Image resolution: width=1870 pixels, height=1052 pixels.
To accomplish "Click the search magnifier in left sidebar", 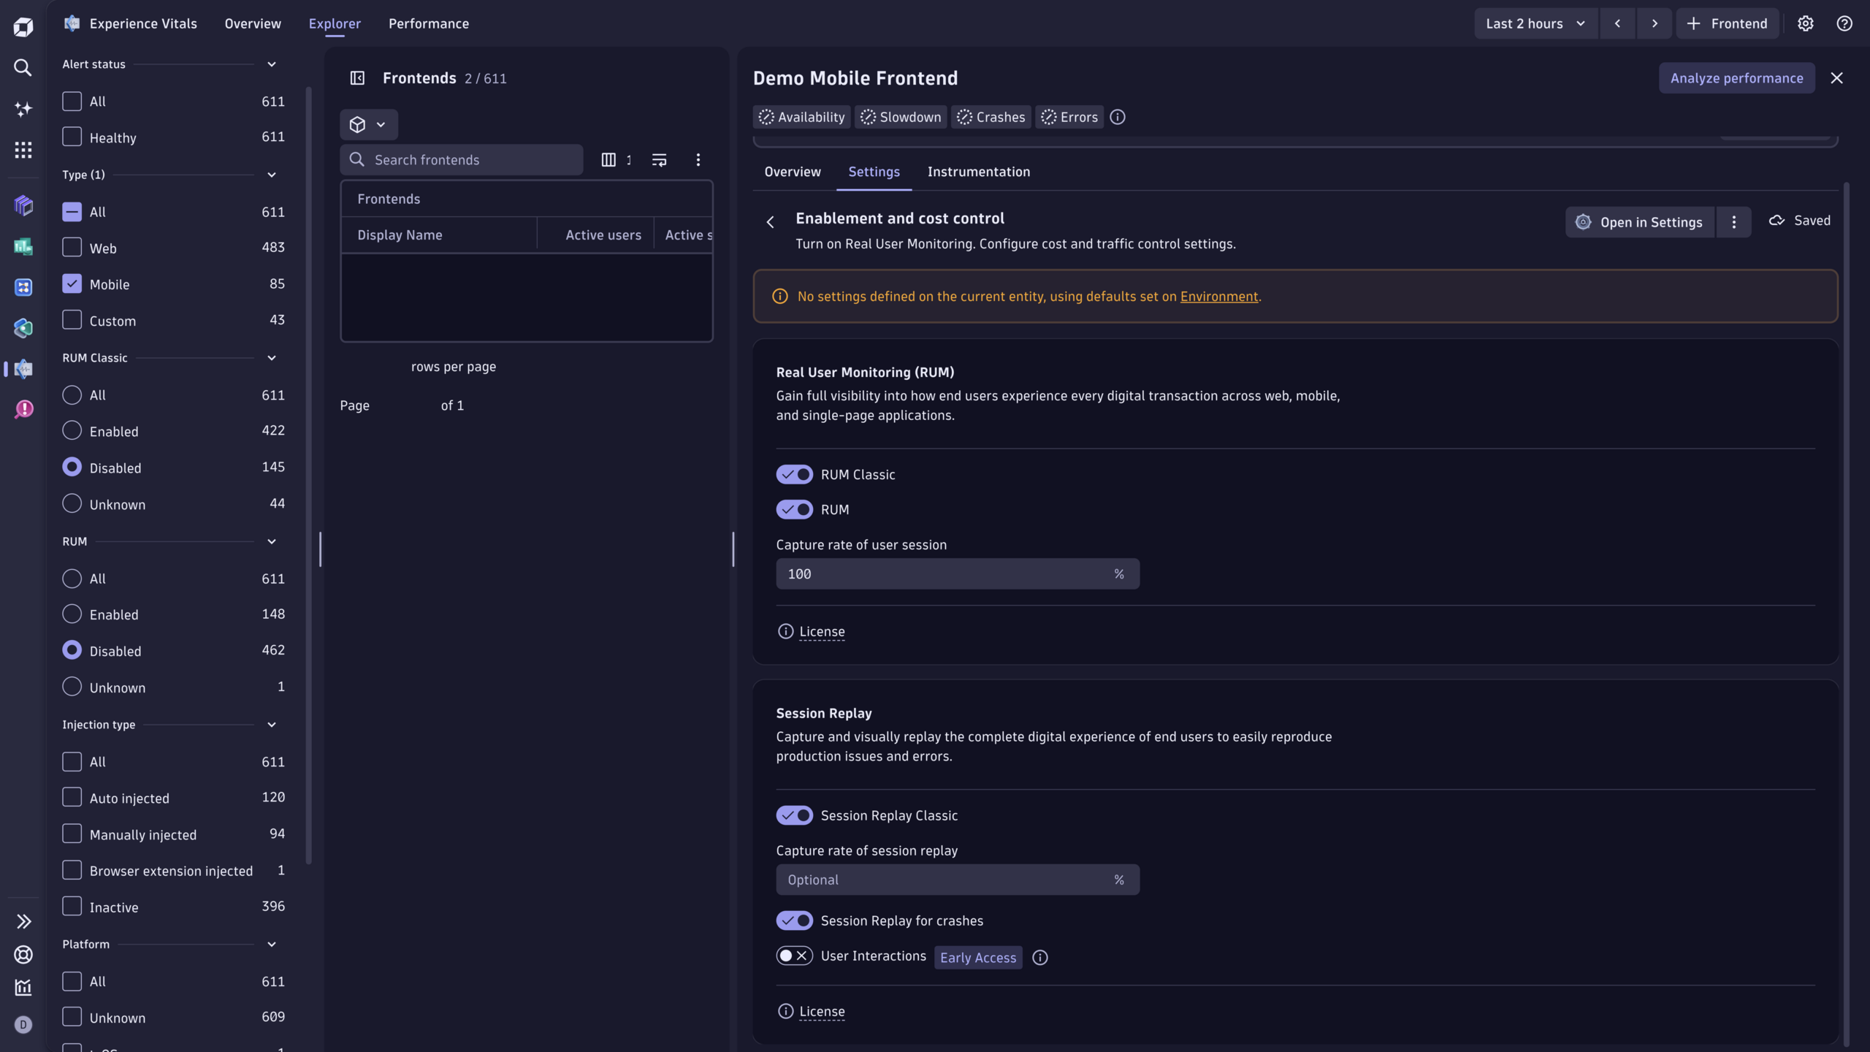I will click(23, 68).
